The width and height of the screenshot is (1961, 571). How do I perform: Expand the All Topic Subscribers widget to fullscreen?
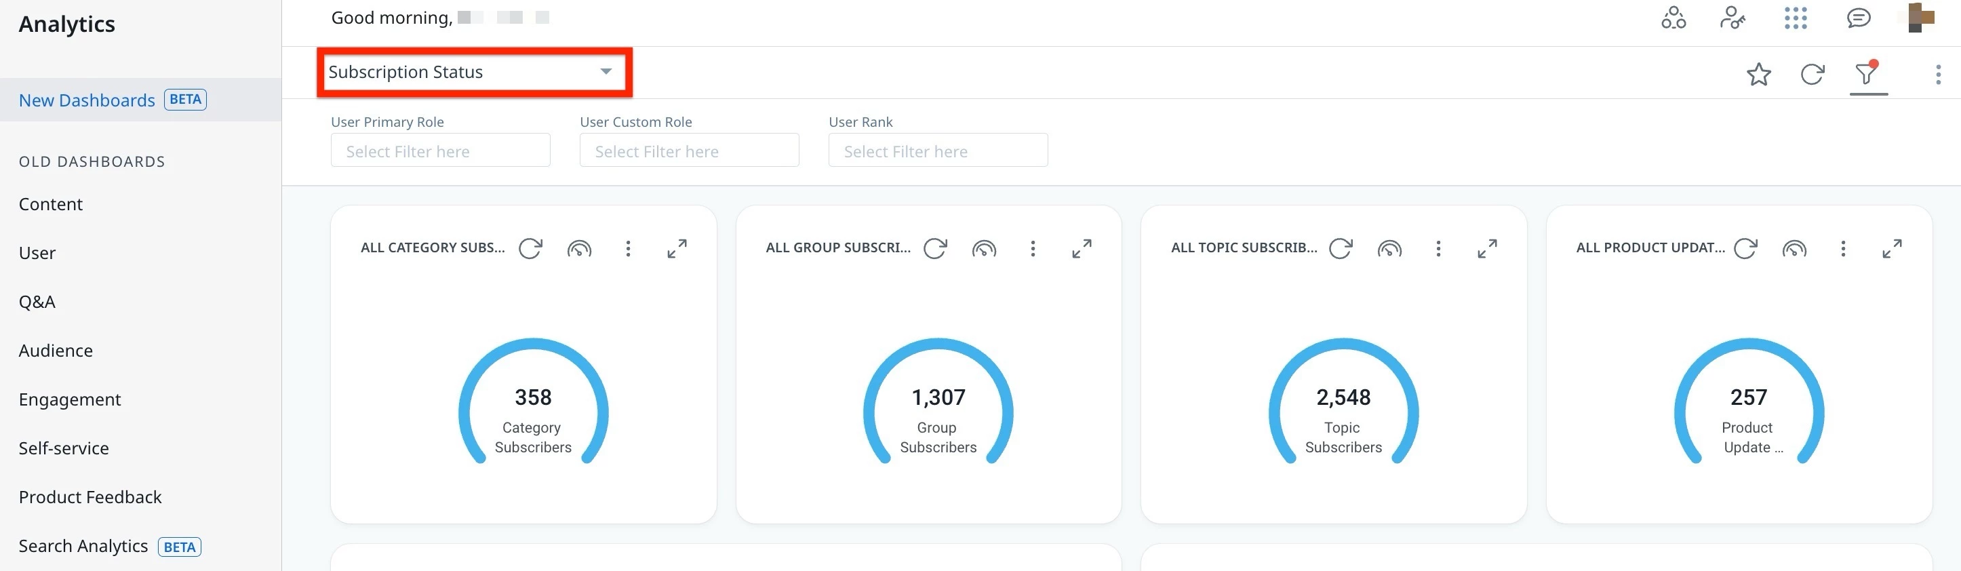tap(1488, 248)
